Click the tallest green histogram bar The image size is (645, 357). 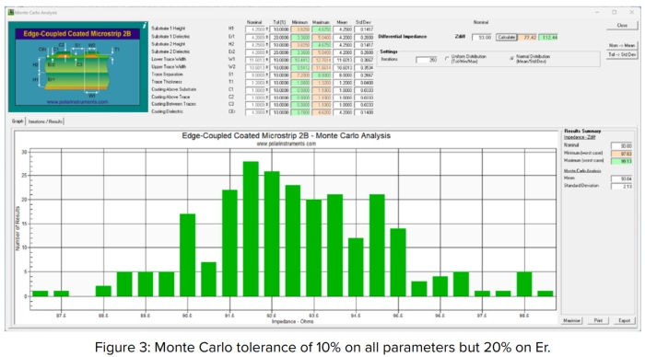click(x=251, y=229)
